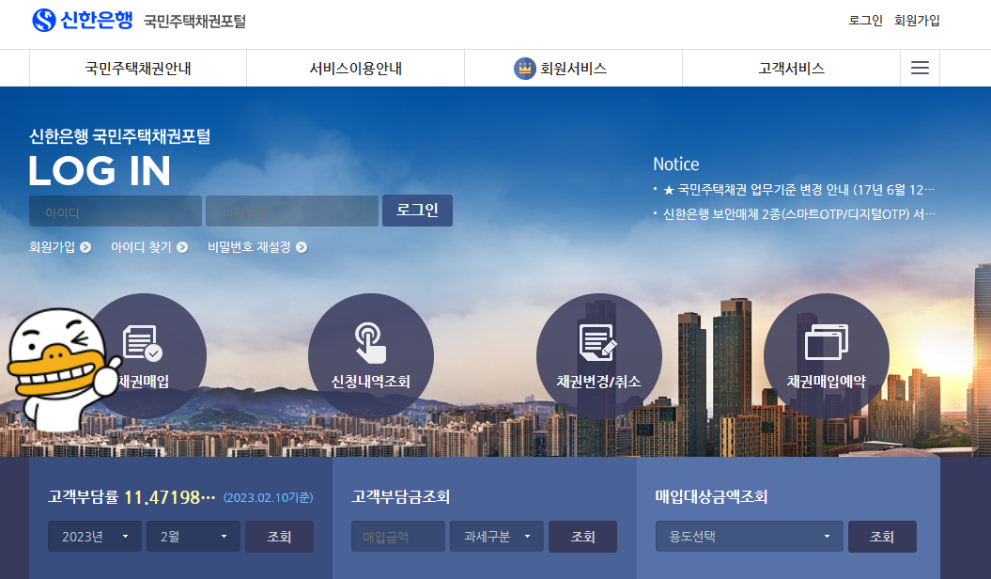991x579 pixels.
Task: Open 국민주택채권안내 menu
Action: pos(138,69)
